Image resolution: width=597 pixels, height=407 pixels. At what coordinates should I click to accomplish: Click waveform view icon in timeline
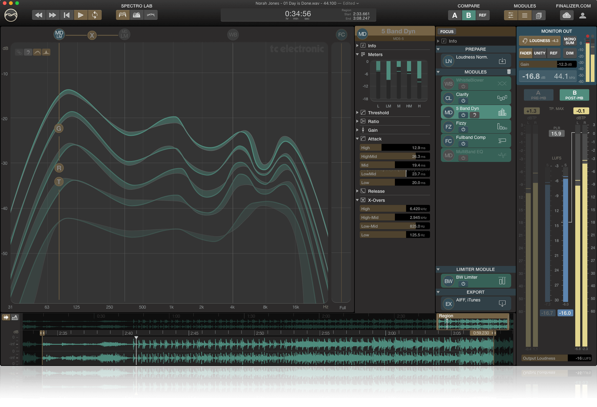(x=6, y=317)
